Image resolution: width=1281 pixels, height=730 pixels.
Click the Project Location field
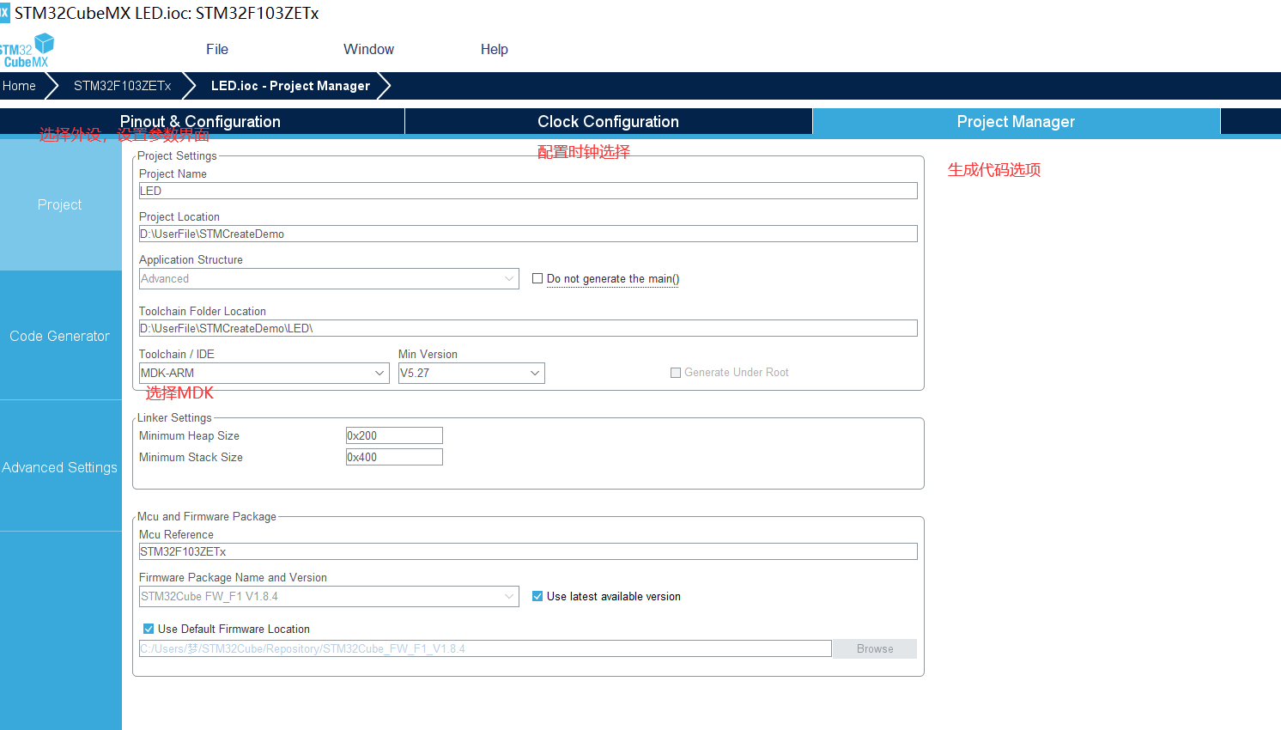(528, 234)
